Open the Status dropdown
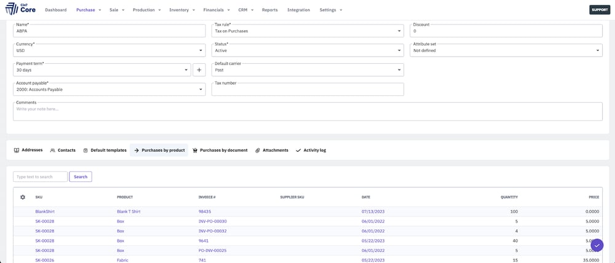 (x=307, y=50)
